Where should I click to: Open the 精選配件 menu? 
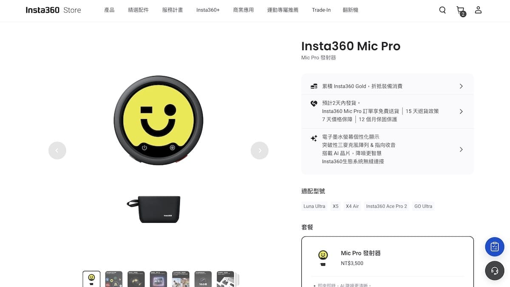(138, 10)
